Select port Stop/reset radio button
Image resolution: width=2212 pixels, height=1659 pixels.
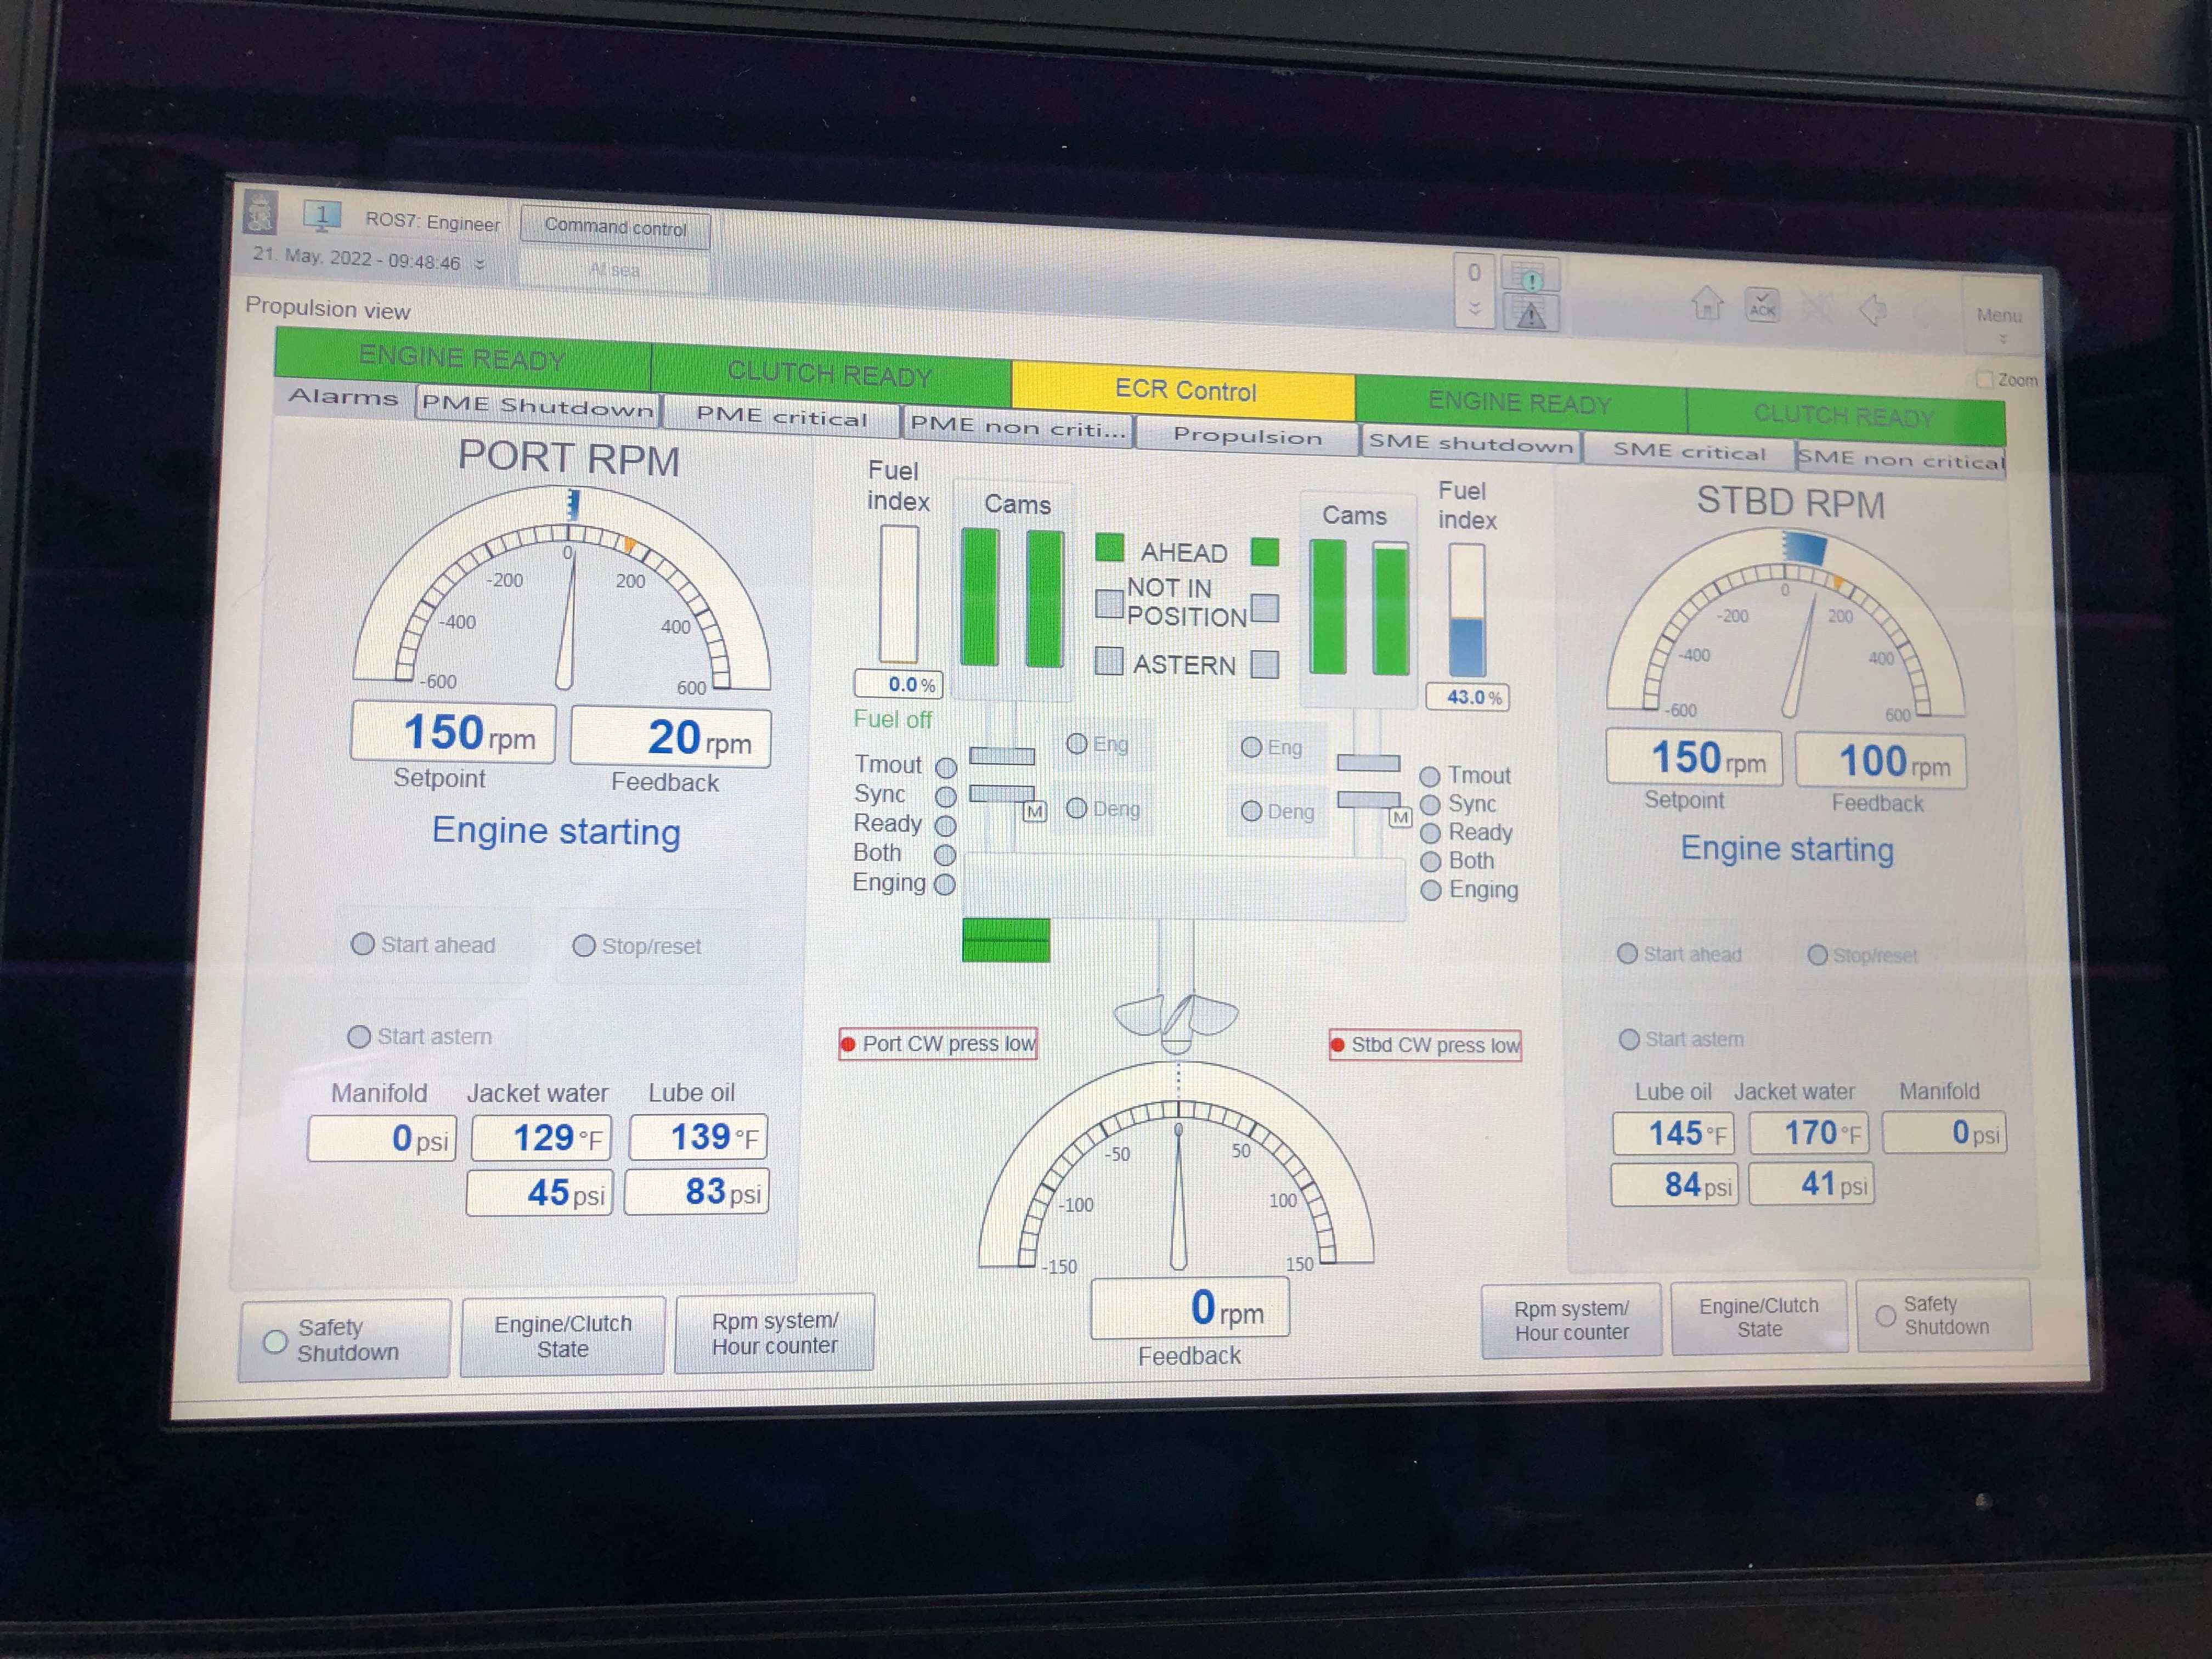click(x=584, y=946)
